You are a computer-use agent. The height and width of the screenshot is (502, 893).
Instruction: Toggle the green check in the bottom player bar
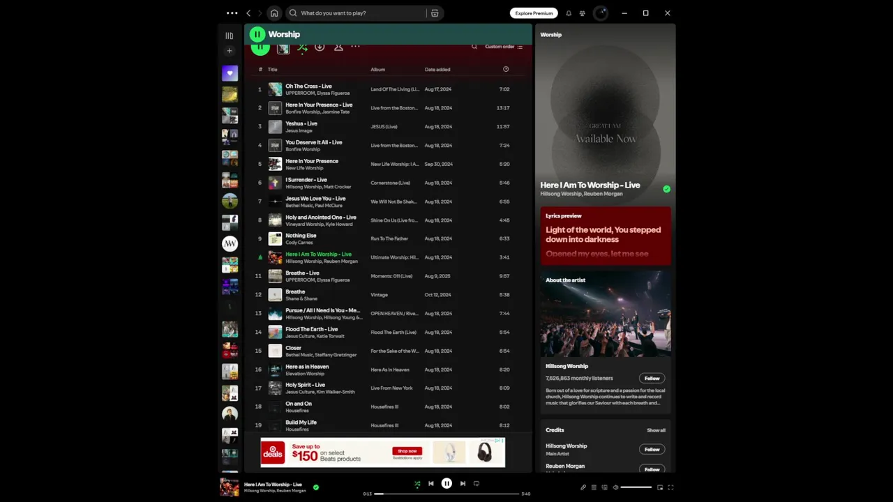coord(316,487)
